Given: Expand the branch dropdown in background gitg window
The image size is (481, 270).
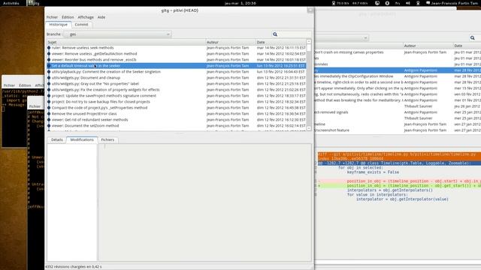Looking at the screenshot, I should (342, 38).
